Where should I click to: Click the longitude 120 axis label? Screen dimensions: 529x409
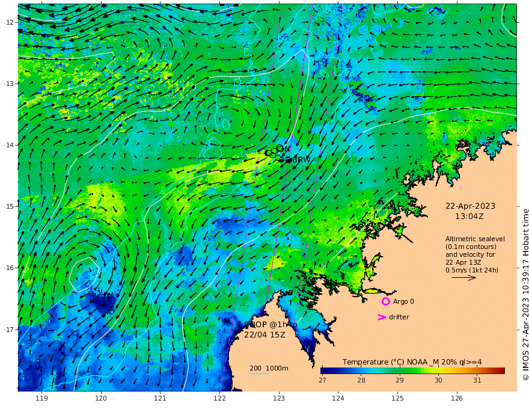point(101,398)
